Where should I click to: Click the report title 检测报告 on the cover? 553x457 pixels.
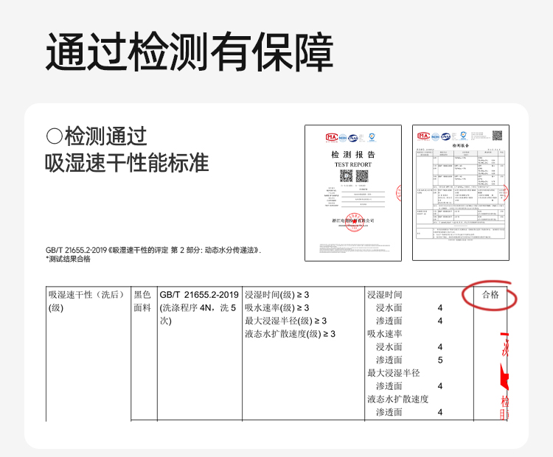tap(353, 155)
